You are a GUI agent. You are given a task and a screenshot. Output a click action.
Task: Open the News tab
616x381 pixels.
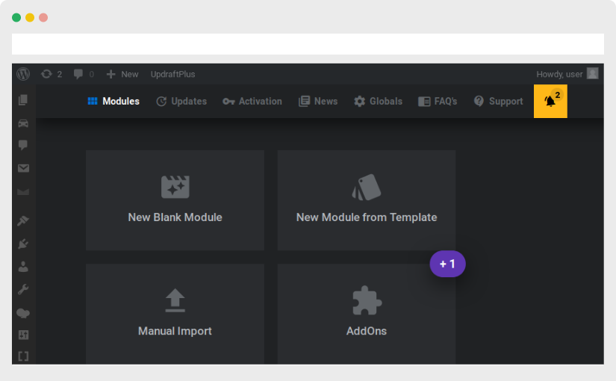[318, 101]
